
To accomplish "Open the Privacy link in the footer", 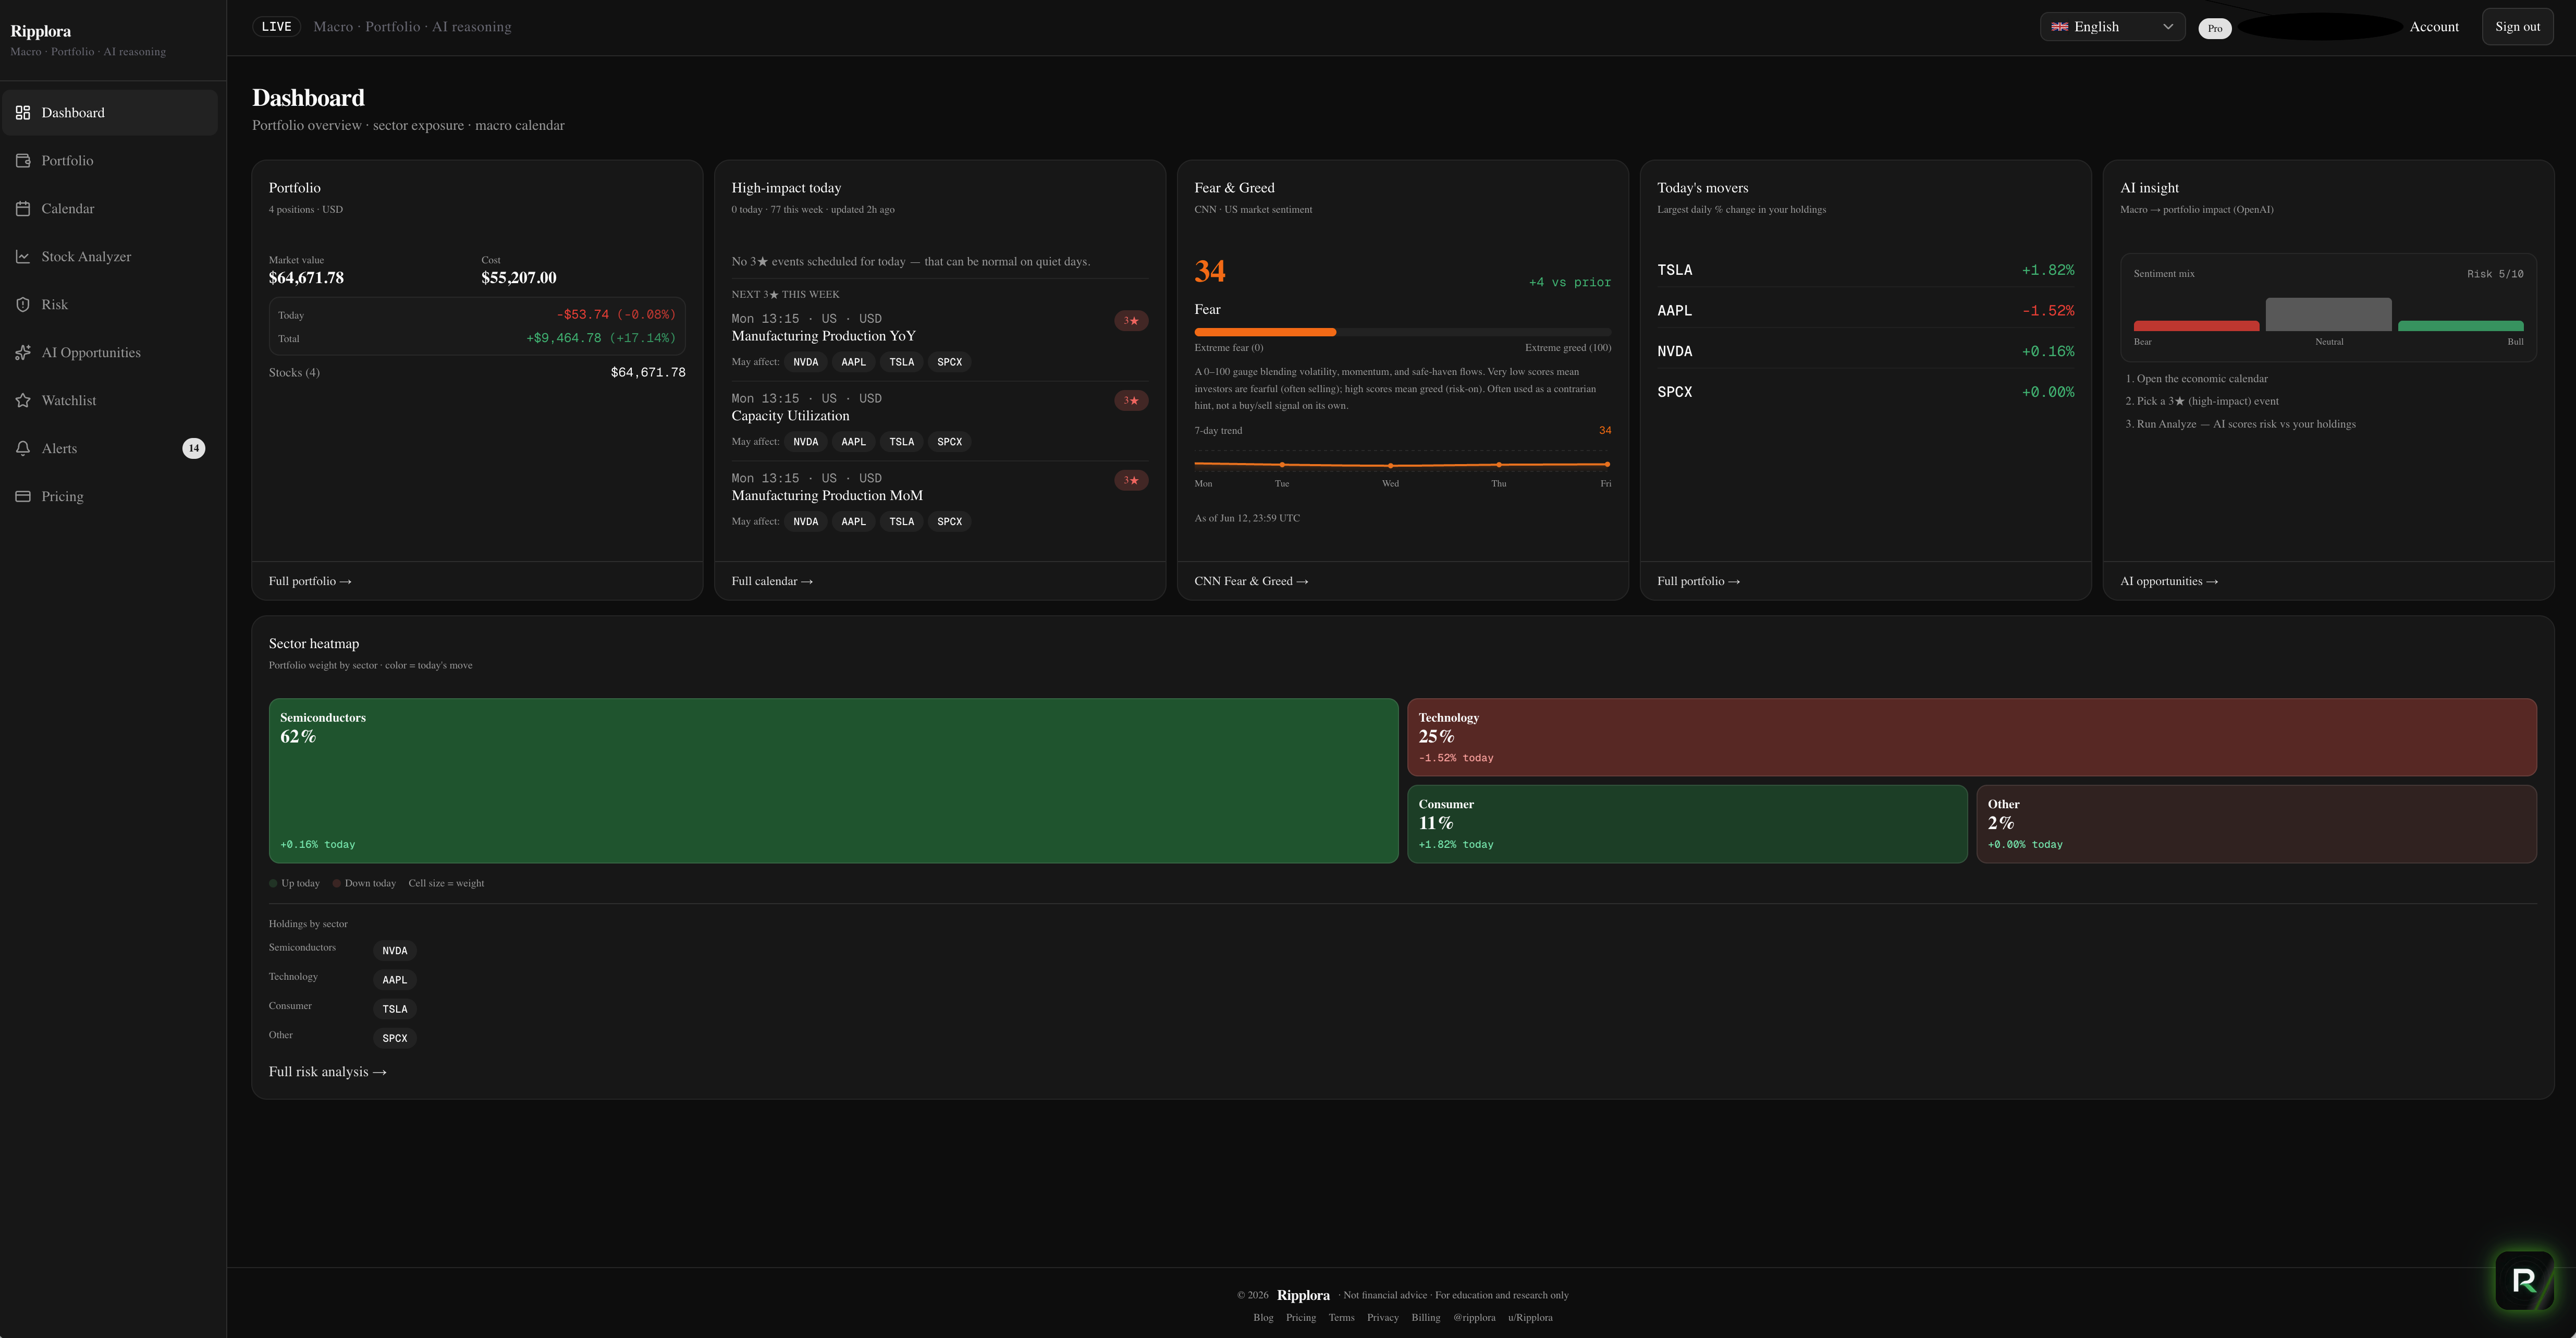I will pyautogui.click(x=1382, y=1318).
